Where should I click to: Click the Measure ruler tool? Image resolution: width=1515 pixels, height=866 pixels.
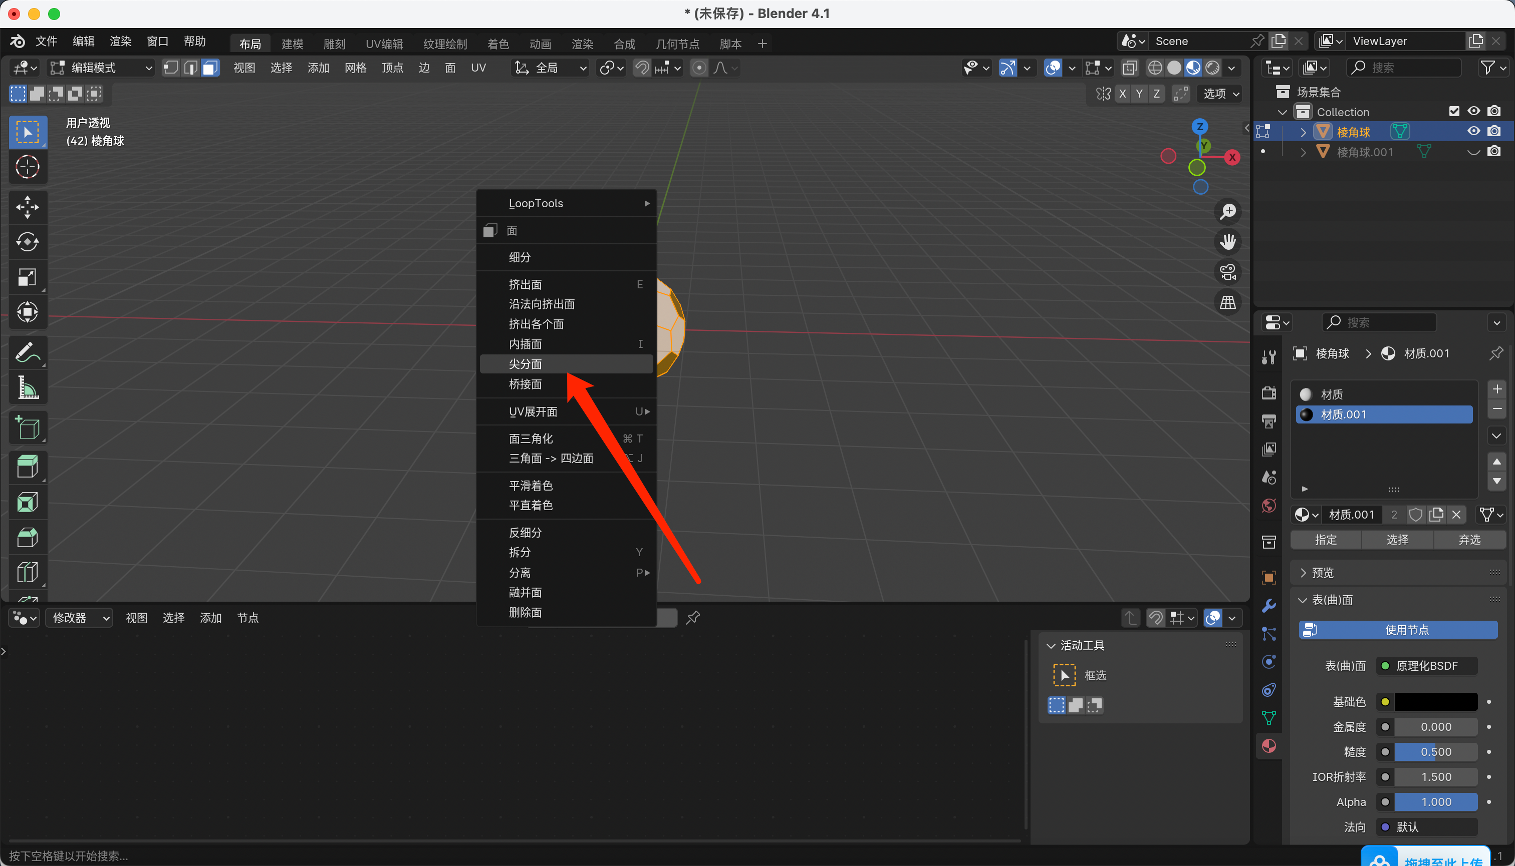(28, 388)
